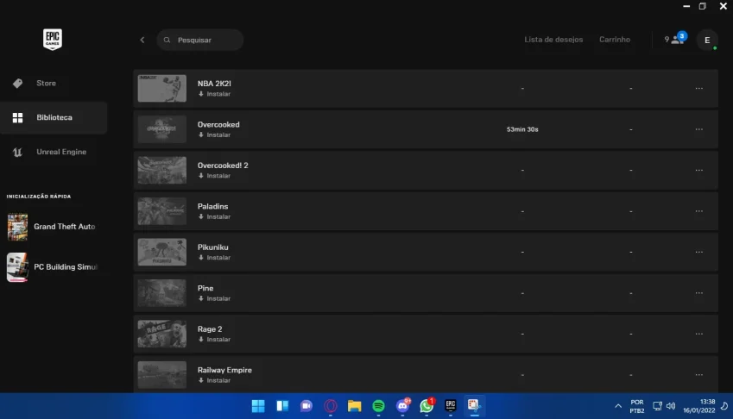Screen dimensions: 733x419
Task: Click the Rage 2 thumbnail
Action: [x=161, y=334]
